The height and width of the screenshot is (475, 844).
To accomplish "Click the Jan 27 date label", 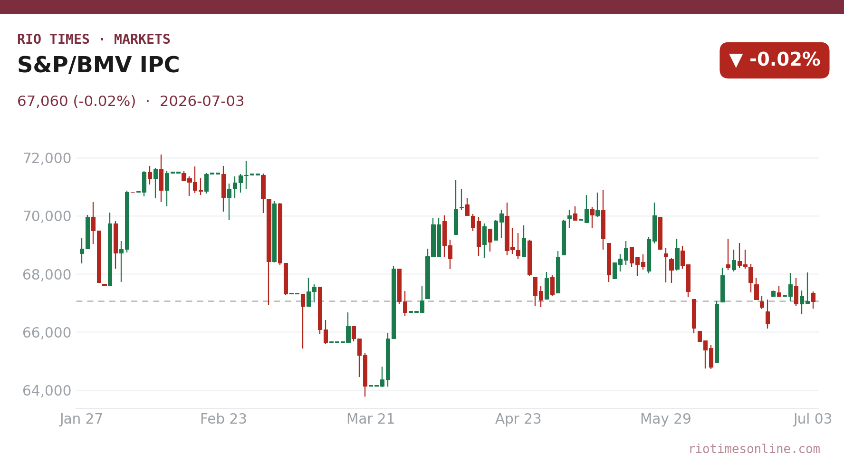I will pyautogui.click(x=81, y=419).
